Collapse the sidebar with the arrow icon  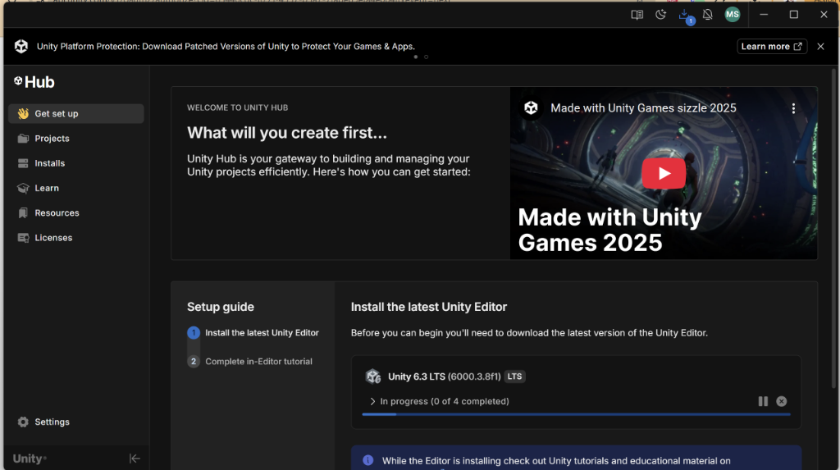point(135,459)
